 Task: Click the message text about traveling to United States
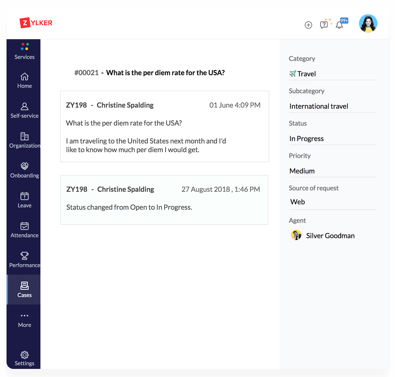pos(146,145)
